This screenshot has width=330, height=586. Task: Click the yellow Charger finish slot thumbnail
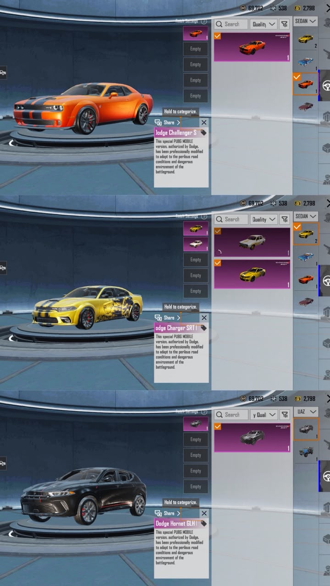[x=196, y=228]
